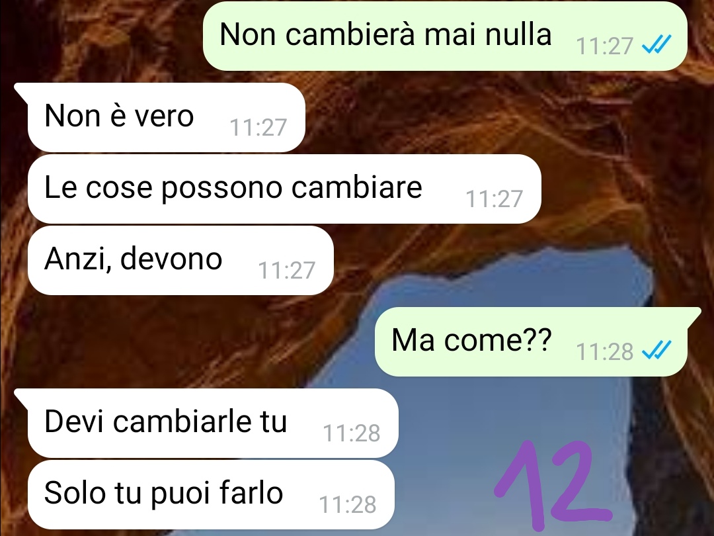Select the 'Ma come??' sent message
This screenshot has width=714, height=536.
[531, 342]
